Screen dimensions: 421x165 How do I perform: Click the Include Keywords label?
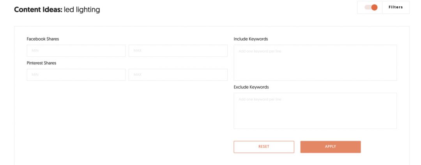[x=251, y=39]
